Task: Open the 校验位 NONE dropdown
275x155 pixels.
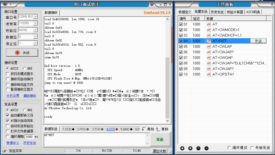Action: [35, 30]
